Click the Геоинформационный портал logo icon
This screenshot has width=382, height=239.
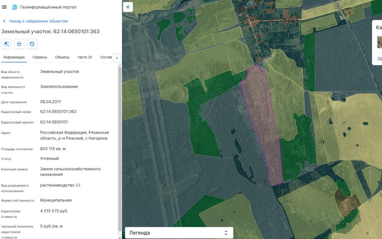[15, 7]
